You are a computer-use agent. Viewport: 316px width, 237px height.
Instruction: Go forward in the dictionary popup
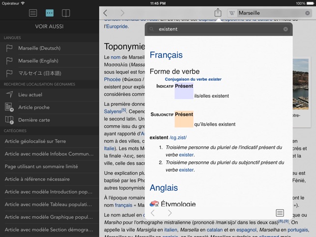click(x=170, y=213)
